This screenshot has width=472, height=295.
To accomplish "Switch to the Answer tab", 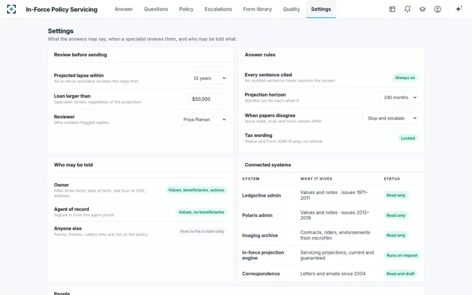I will [x=124, y=9].
